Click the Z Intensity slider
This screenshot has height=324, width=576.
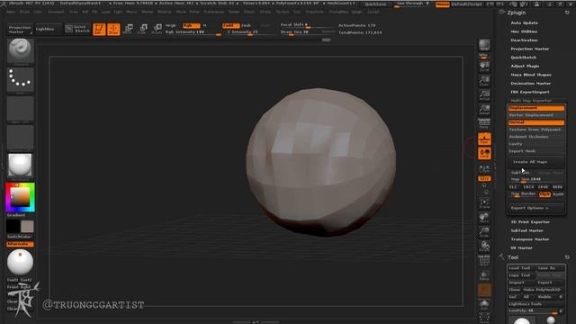(x=250, y=32)
